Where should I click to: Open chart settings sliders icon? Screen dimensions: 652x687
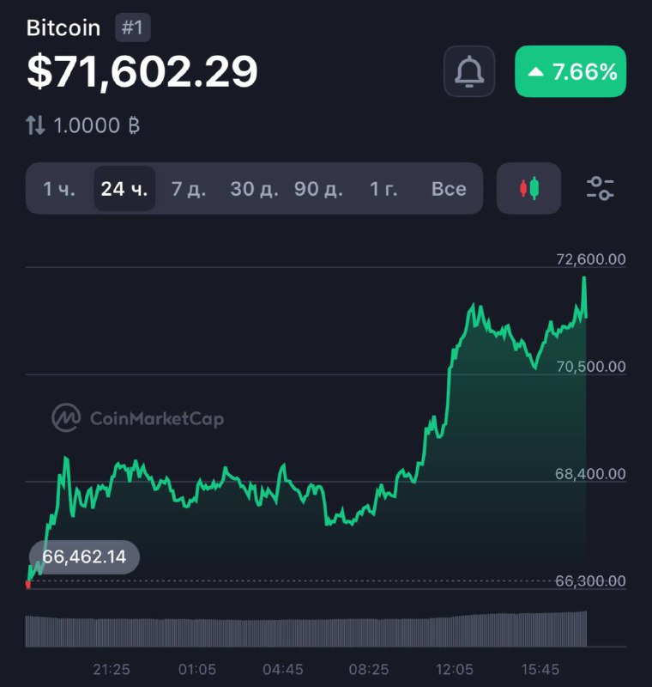pyautogui.click(x=600, y=188)
